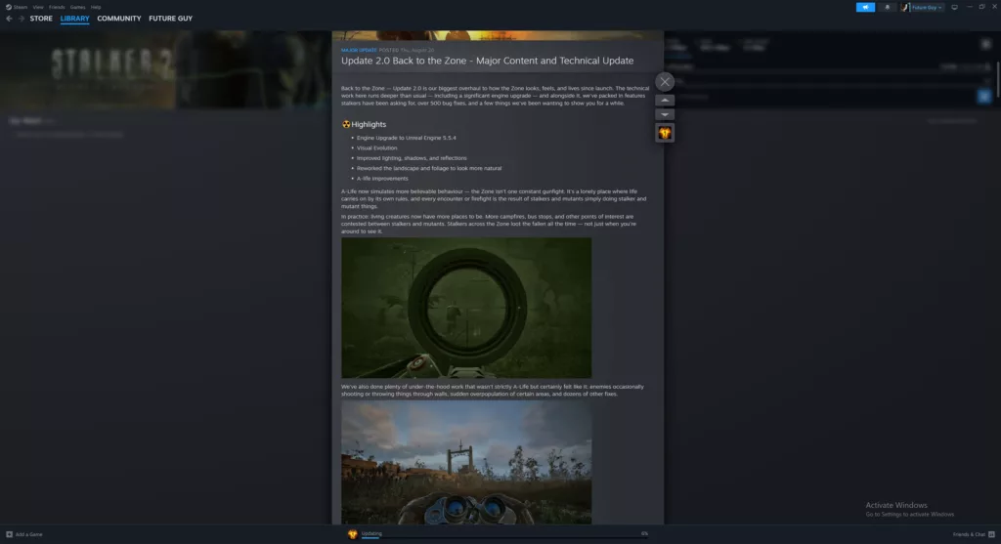
Task: Switch to the LIBRARY tab
Action: [x=74, y=19]
